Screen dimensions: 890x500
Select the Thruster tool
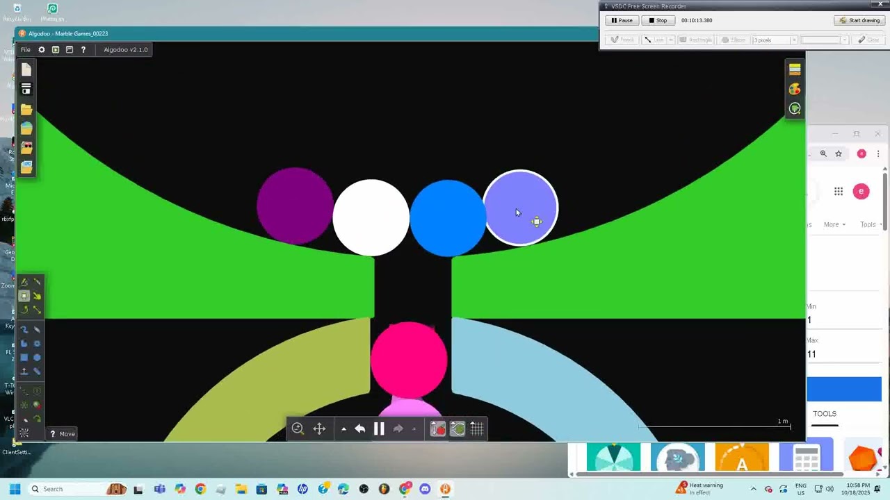pos(37,406)
